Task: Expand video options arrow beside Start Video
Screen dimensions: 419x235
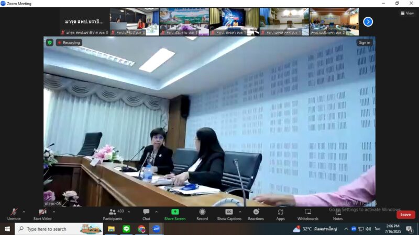Action: tap(54, 211)
